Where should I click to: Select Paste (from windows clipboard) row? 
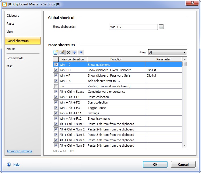pyautogui.click(x=118, y=86)
